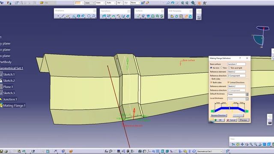
Task: Select the No trim radio button
Action: pyautogui.click(x=211, y=68)
